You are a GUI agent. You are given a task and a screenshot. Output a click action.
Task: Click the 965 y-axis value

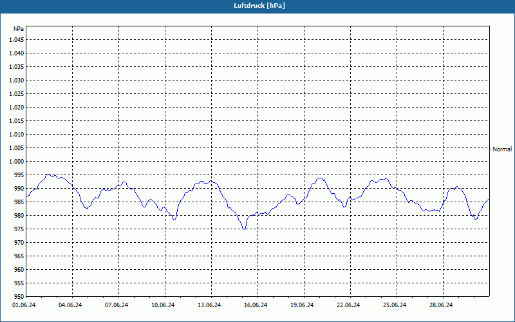[x=19, y=256]
